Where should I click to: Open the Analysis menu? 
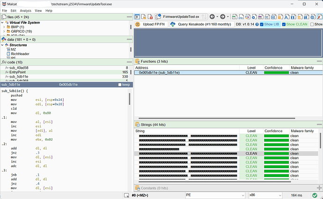click(26, 11)
